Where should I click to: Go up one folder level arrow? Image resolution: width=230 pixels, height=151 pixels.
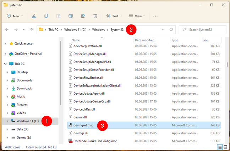[31, 30]
